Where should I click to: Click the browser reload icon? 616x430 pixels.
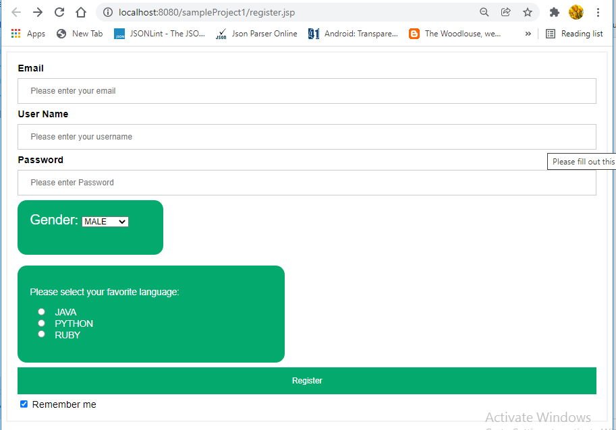59,12
